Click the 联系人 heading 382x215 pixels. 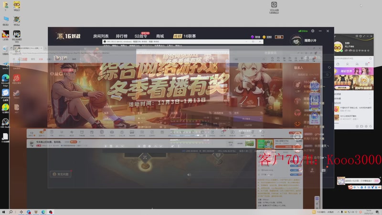[298, 68]
